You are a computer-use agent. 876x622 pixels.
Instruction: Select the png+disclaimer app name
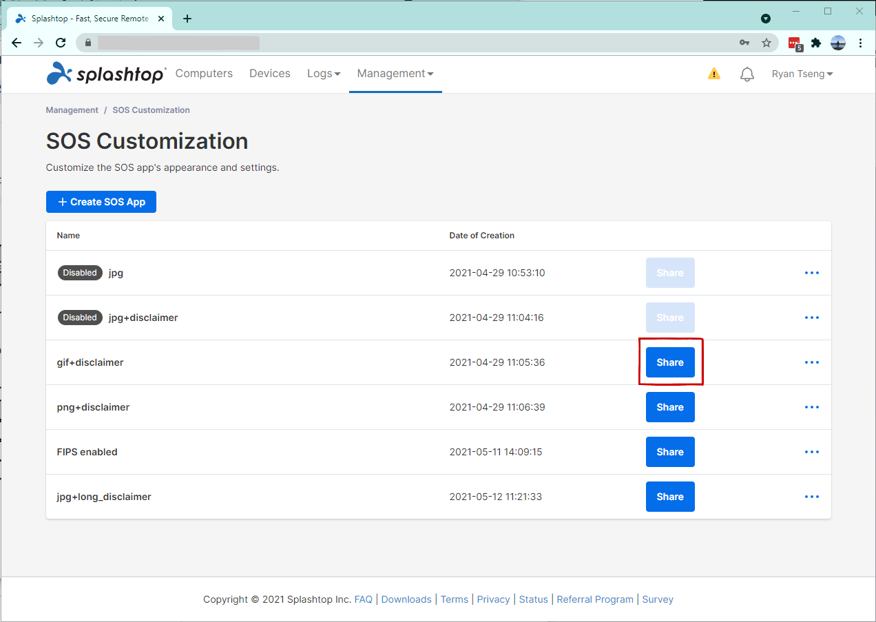pyautogui.click(x=93, y=407)
